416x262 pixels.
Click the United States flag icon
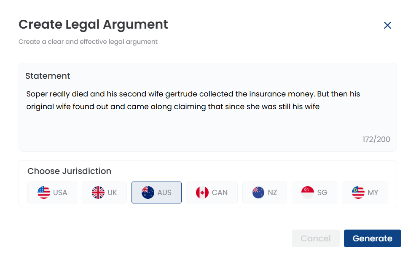(44, 192)
